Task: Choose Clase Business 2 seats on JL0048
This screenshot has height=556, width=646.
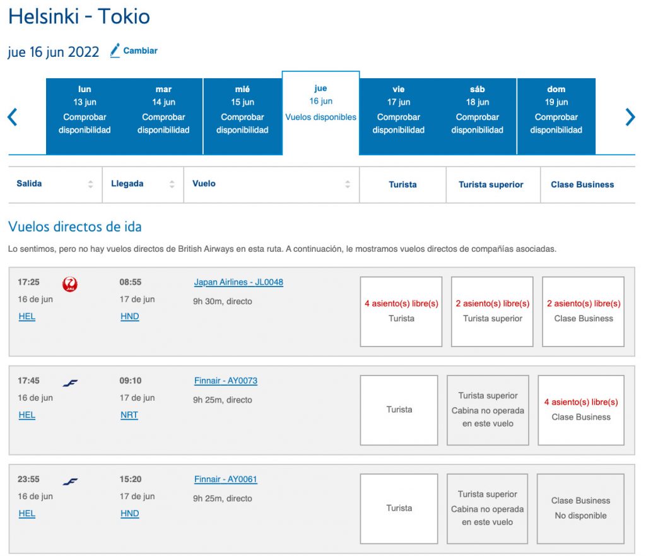Action: click(x=584, y=312)
